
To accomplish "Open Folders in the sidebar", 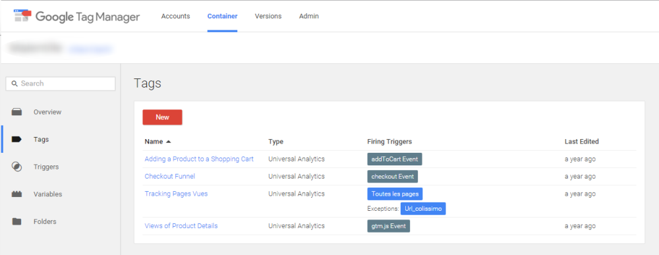I will 45,221.
